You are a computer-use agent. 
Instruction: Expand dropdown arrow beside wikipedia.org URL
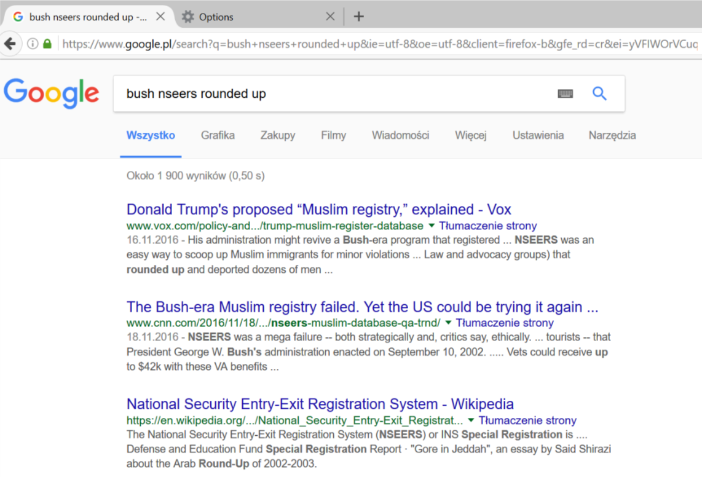(471, 420)
